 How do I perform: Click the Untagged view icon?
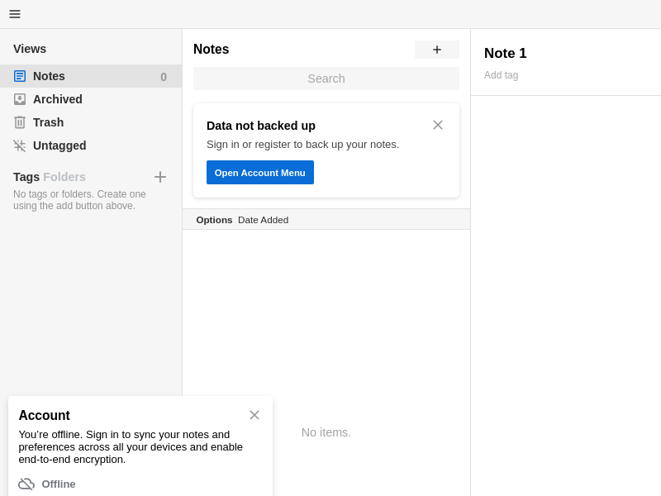20,145
